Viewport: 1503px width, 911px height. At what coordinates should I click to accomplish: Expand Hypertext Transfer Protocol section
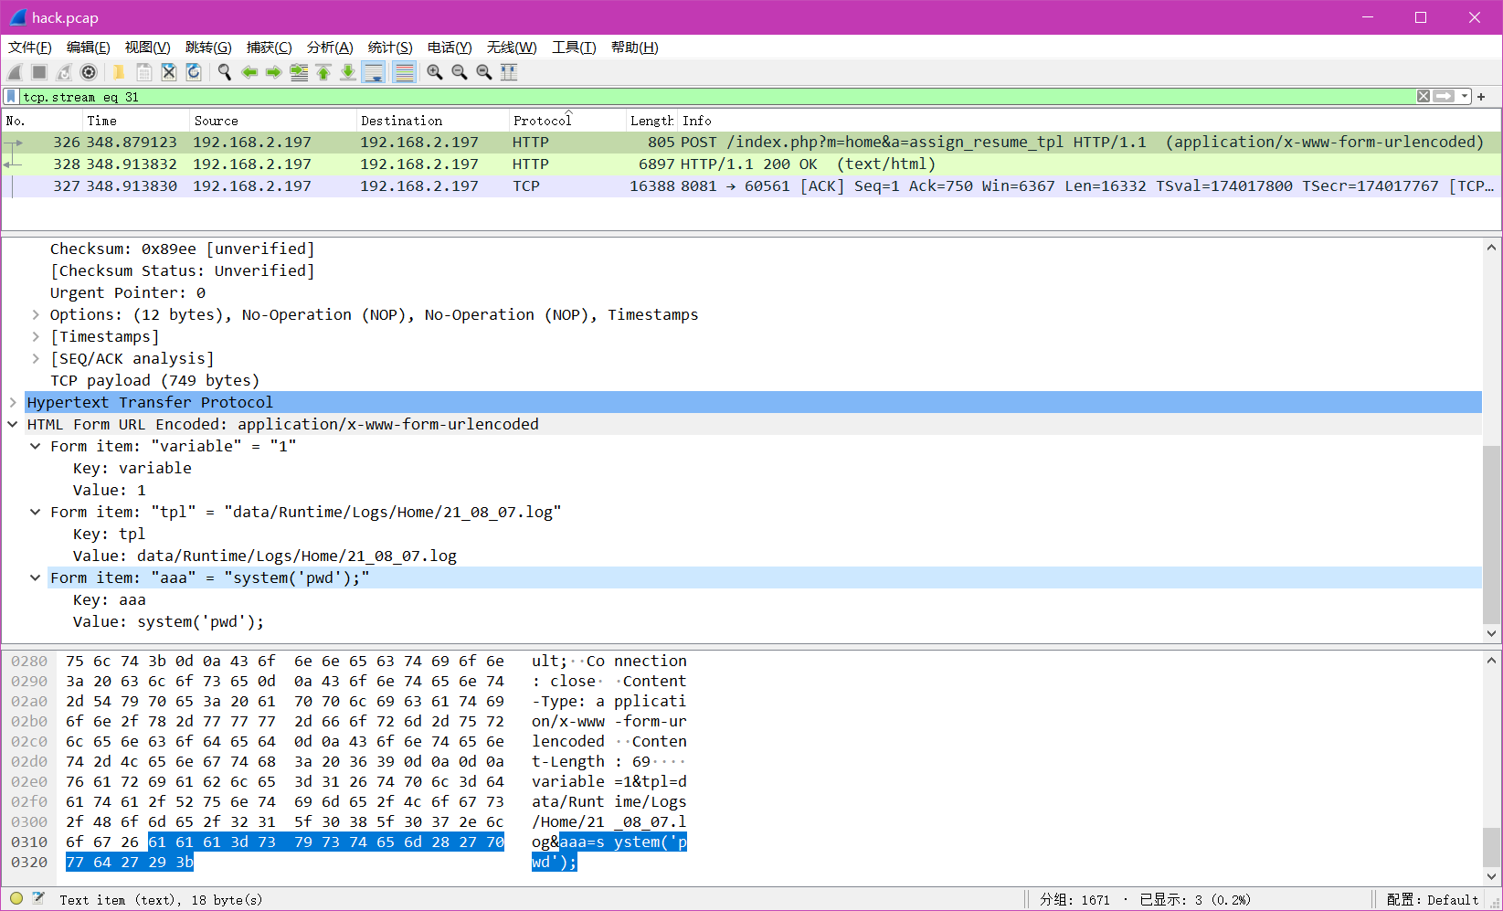tap(13, 403)
